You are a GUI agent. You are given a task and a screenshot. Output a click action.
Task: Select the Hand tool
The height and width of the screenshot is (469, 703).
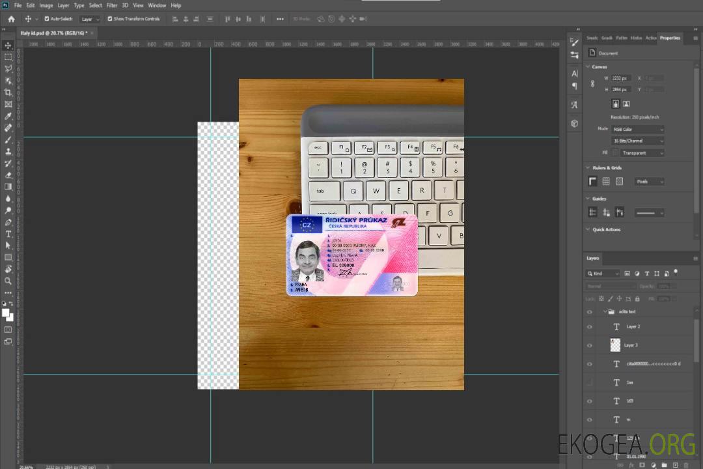click(8, 269)
